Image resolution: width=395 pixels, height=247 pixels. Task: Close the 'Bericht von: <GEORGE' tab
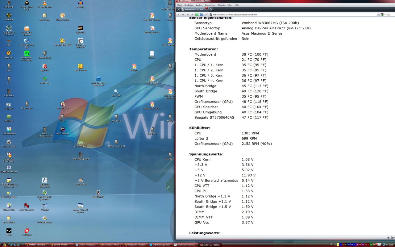pyautogui.click(x=207, y=8)
